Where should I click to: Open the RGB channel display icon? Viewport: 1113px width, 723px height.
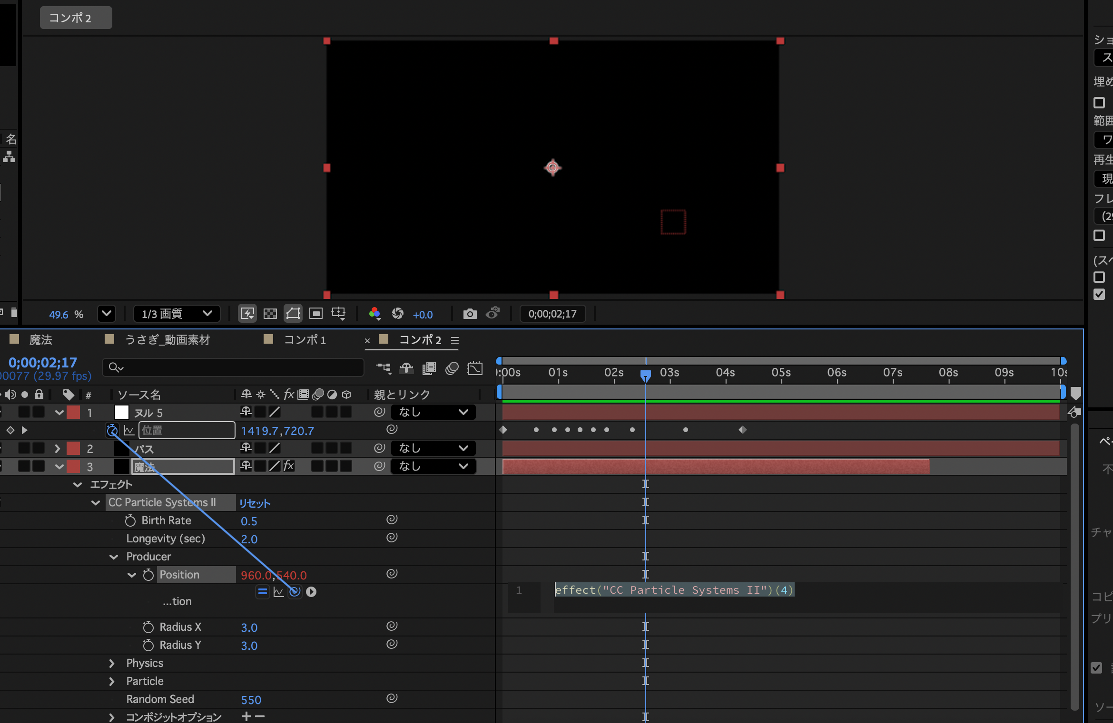click(x=375, y=314)
